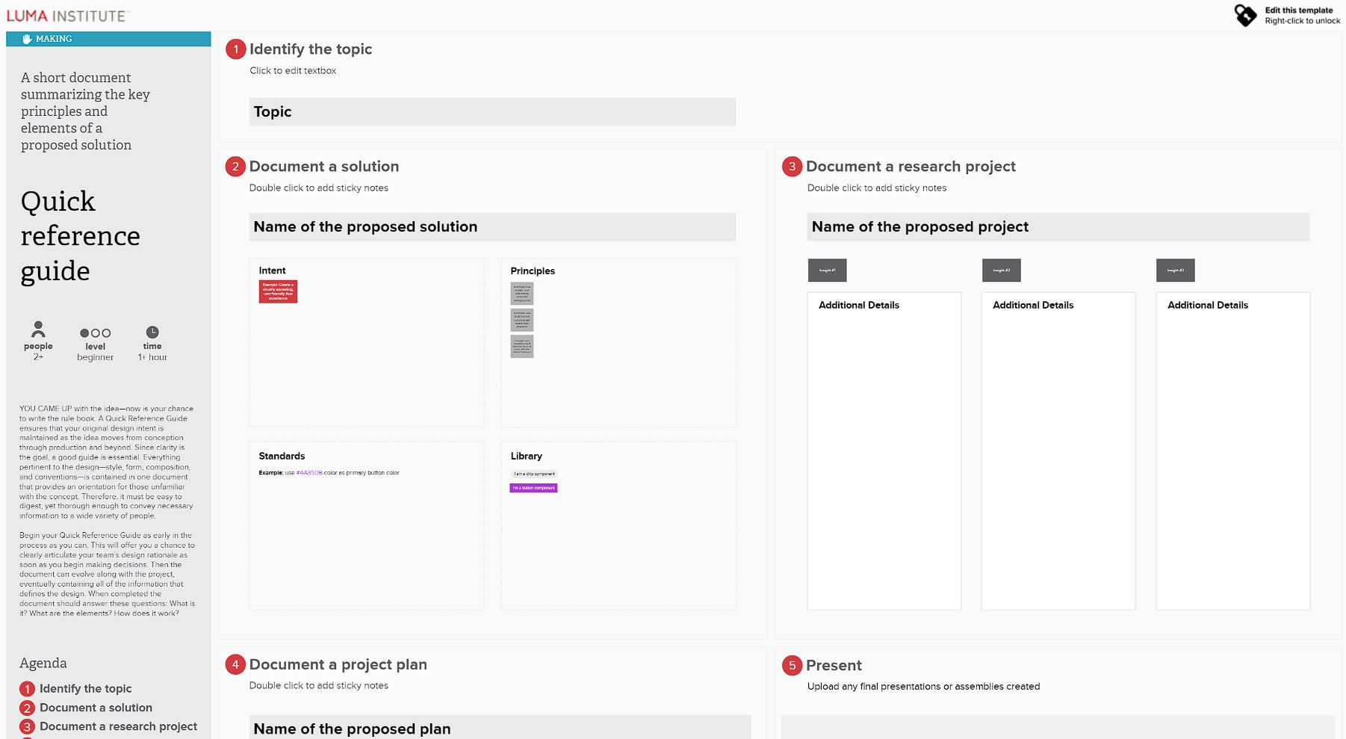
Task: Click the purple button component in Library
Action: [x=533, y=488]
